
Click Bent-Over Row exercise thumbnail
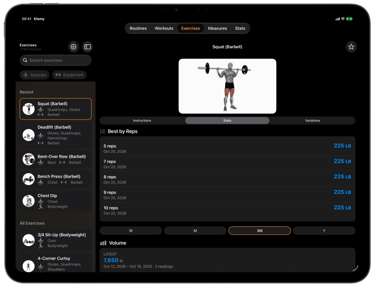coord(28,159)
